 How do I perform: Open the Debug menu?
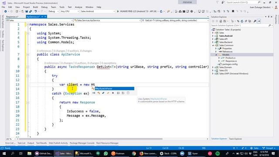44,7
